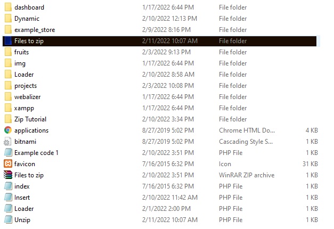
Task: Click the PHP file icon beside Insert
Action: pyautogui.click(x=8, y=198)
